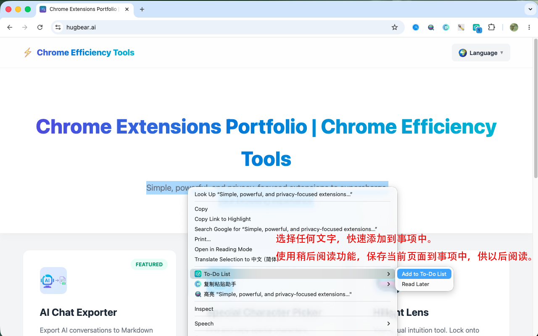Click the page vertical scrollbar
This screenshot has height=336, width=538.
coord(535,108)
